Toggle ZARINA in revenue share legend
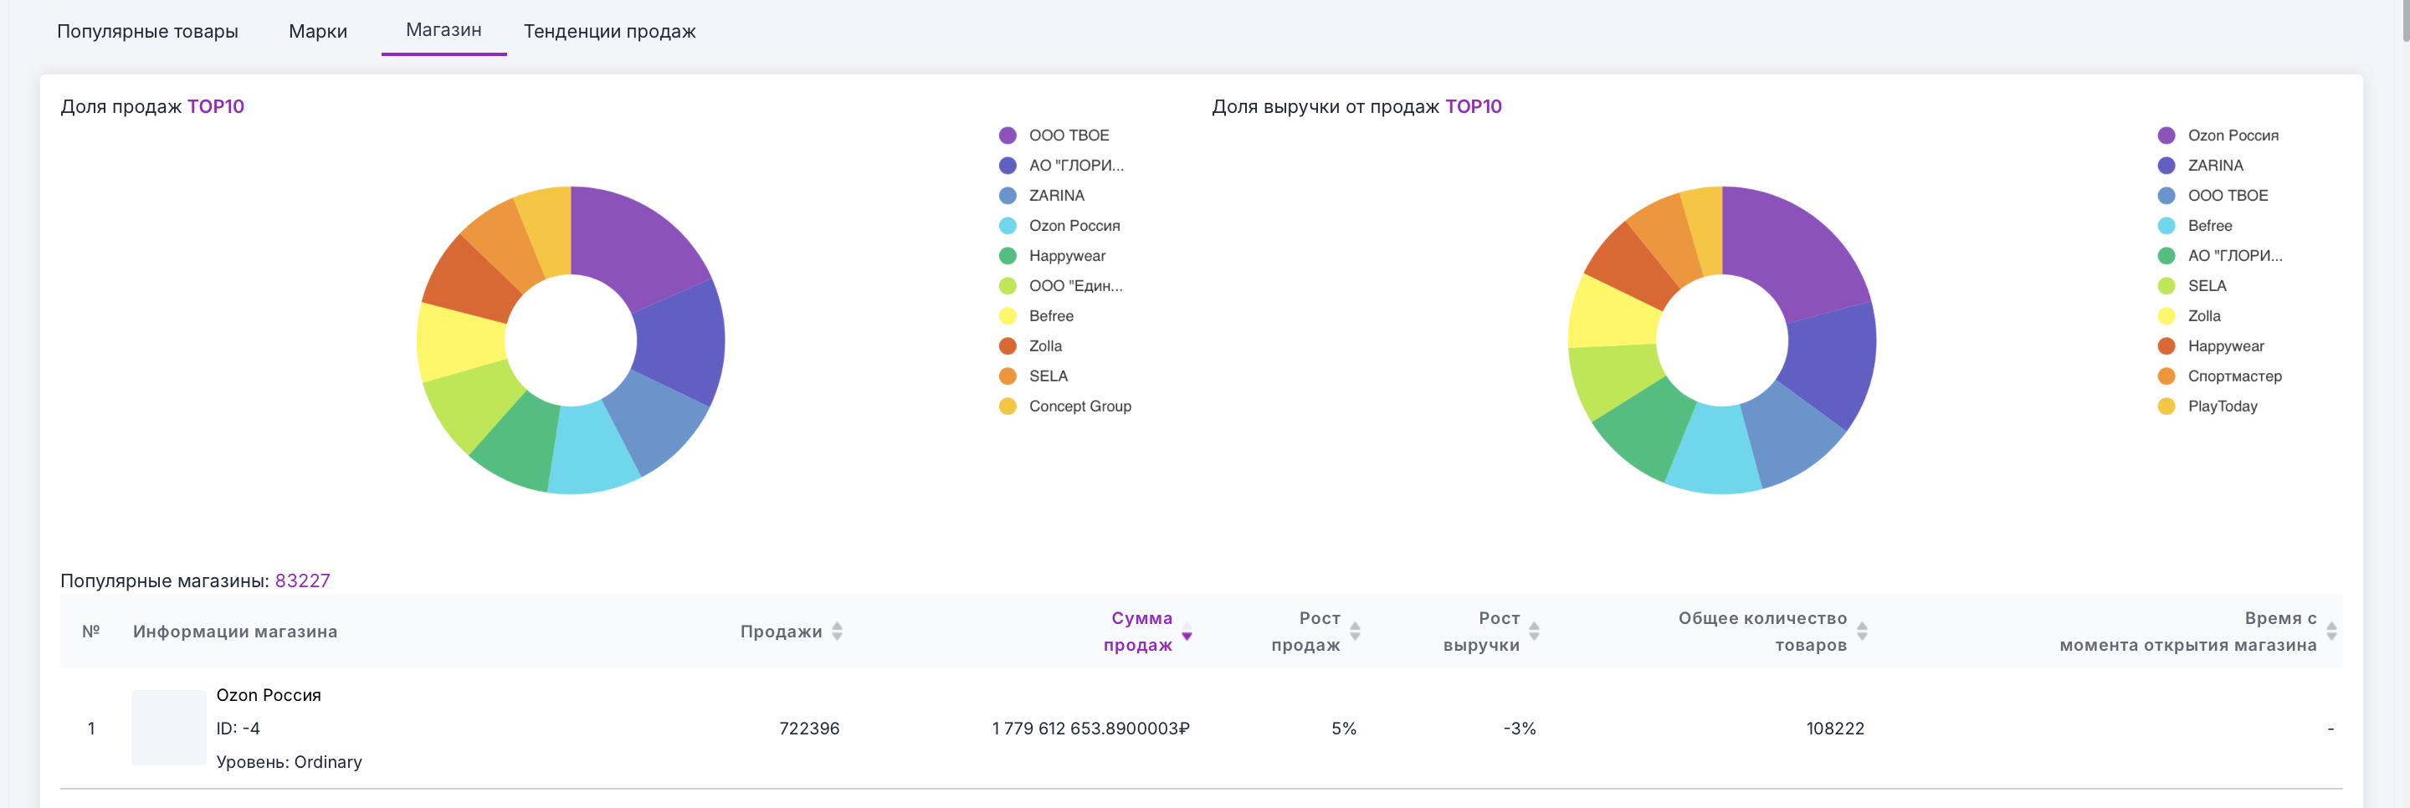 click(x=2201, y=166)
